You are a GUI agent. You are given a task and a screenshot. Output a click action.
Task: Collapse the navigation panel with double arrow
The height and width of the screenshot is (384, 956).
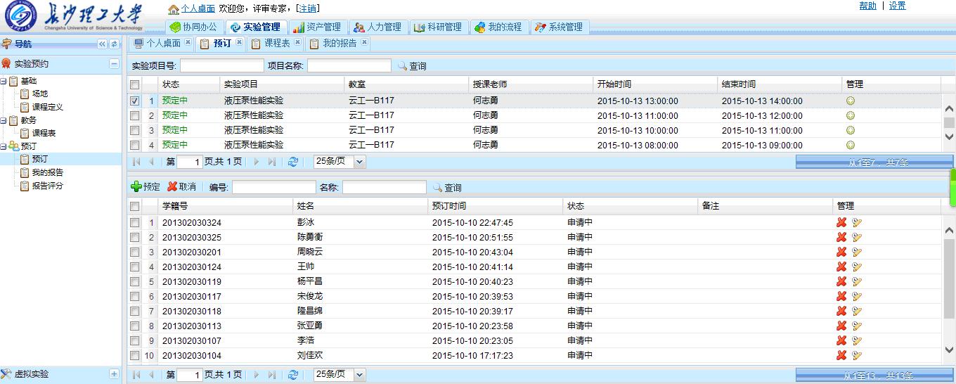(102, 44)
